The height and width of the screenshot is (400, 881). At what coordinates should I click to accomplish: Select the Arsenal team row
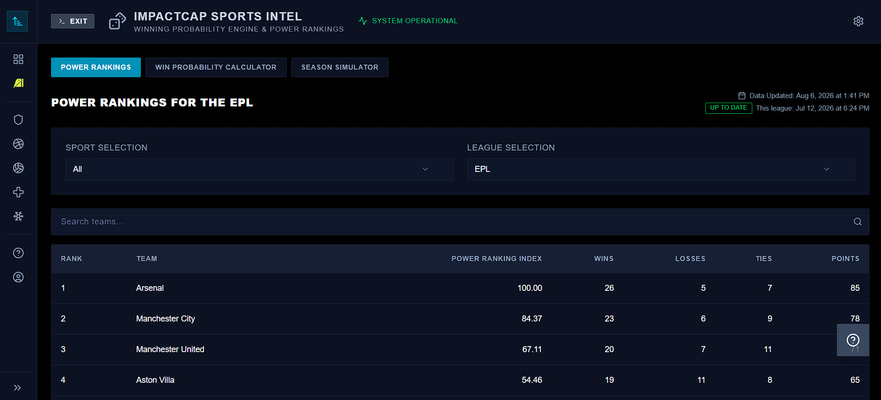pos(460,288)
